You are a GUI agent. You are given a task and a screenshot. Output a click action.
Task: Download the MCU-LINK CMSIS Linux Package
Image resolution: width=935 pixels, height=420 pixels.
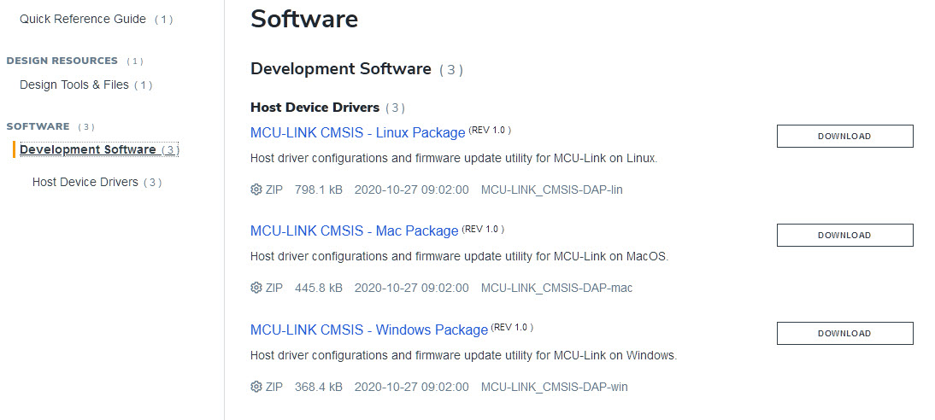[844, 136]
